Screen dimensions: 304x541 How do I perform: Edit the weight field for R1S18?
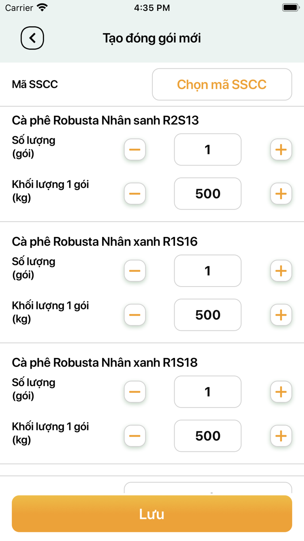coord(208,436)
